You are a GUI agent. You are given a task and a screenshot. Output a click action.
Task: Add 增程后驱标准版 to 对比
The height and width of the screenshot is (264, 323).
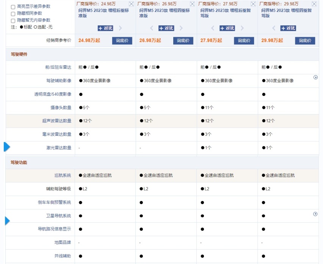[105, 28]
